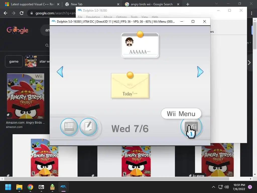Open a new Chrome tab with plus
Viewport: 257px width, 193px height.
tap(188, 4)
